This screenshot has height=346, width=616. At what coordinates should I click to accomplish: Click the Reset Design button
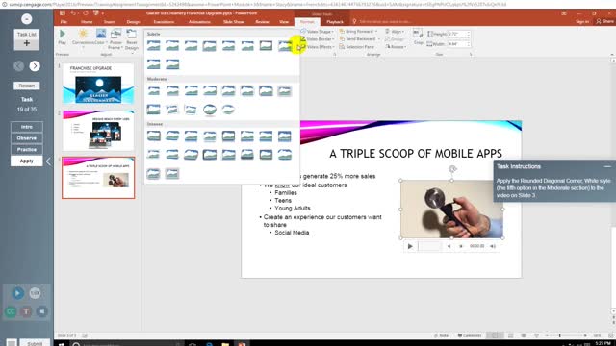132,38
